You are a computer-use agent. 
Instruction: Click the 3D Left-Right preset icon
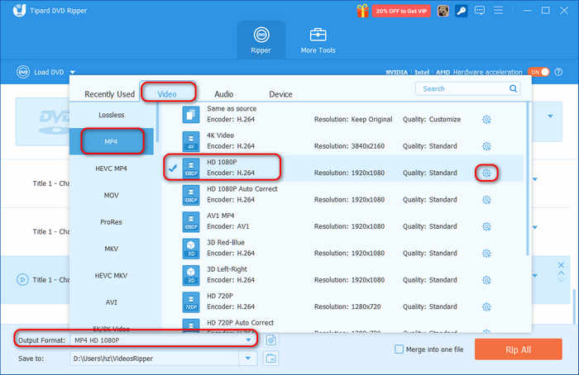coord(191,275)
